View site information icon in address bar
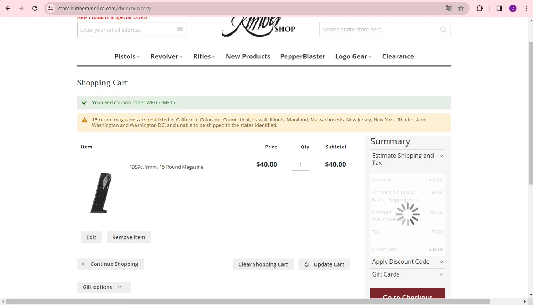The image size is (533, 305). click(x=51, y=8)
